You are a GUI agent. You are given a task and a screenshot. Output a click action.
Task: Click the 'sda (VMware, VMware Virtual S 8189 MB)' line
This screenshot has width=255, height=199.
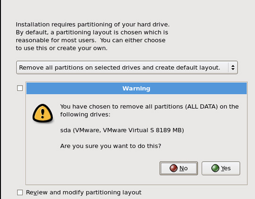pos(122,130)
